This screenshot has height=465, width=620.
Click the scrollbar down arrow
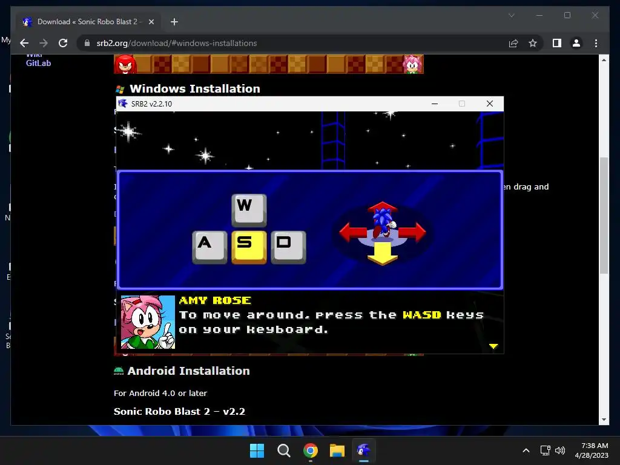[x=604, y=420]
